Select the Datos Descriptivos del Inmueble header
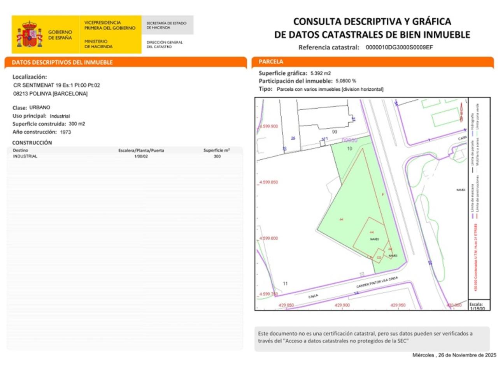This screenshot has width=498, height=374. (62, 62)
